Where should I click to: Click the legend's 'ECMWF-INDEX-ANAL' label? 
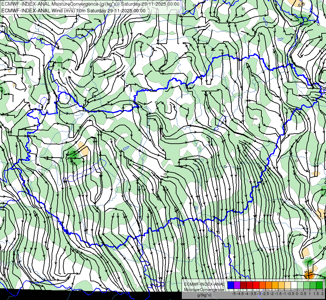point(204,284)
